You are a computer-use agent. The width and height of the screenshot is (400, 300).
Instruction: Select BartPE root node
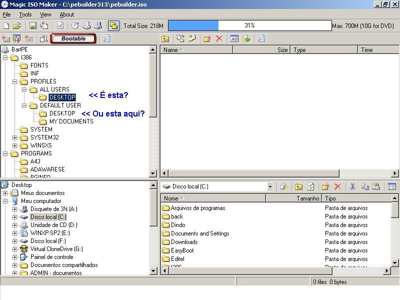coord(19,49)
